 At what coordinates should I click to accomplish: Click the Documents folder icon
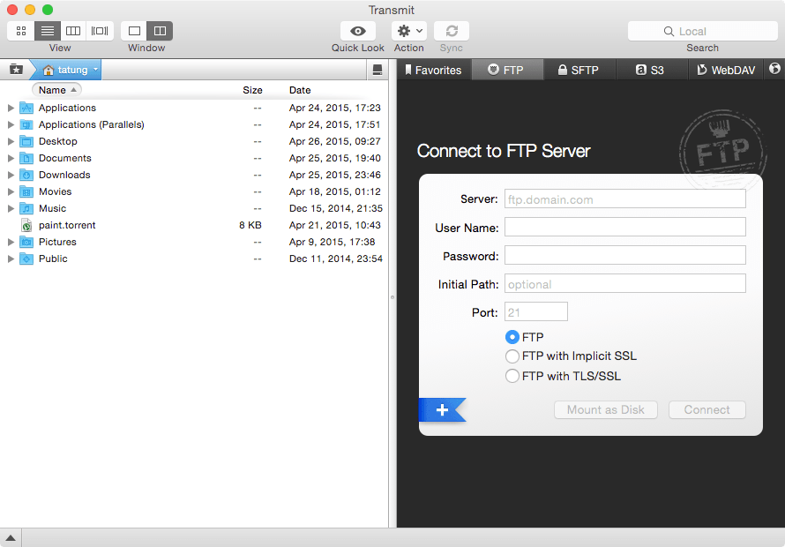(x=26, y=158)
